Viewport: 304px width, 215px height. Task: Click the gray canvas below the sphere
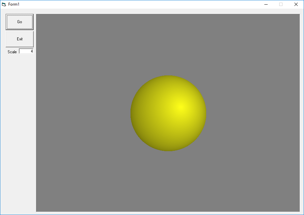coord(168,182)
